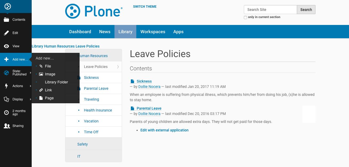Choose Image in the Add new menu
The image size is (349, 167).
pos(50,74)
